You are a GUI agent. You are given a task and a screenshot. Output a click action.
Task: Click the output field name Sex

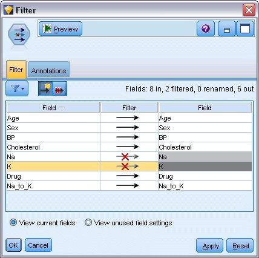(x=165, y=128)
